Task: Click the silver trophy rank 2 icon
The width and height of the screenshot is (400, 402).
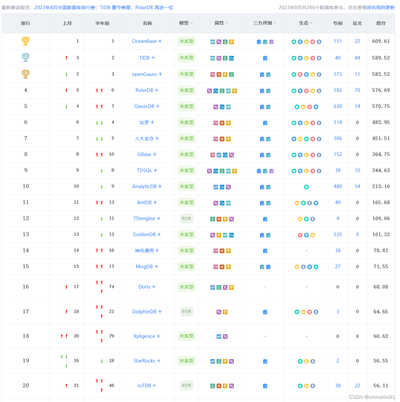Action: tap(25, 57)
